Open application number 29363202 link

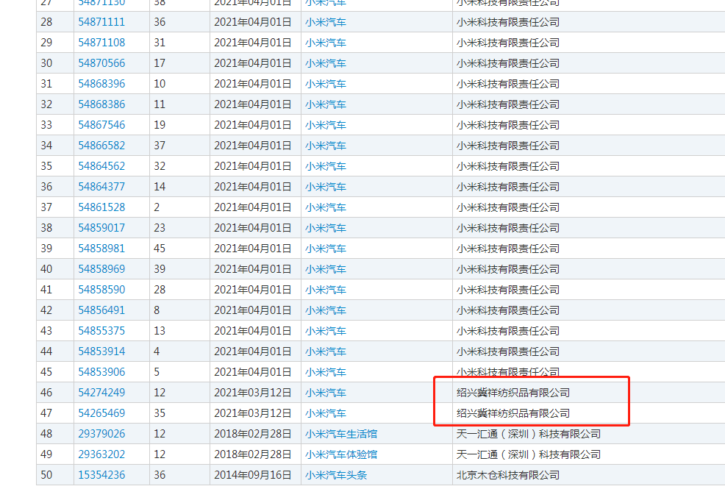coord(101,454)
